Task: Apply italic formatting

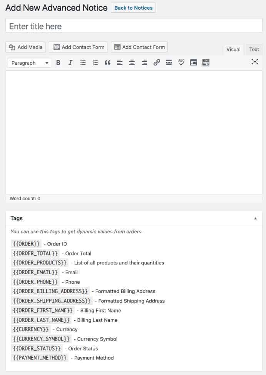Action: click(x=70, y=63)
